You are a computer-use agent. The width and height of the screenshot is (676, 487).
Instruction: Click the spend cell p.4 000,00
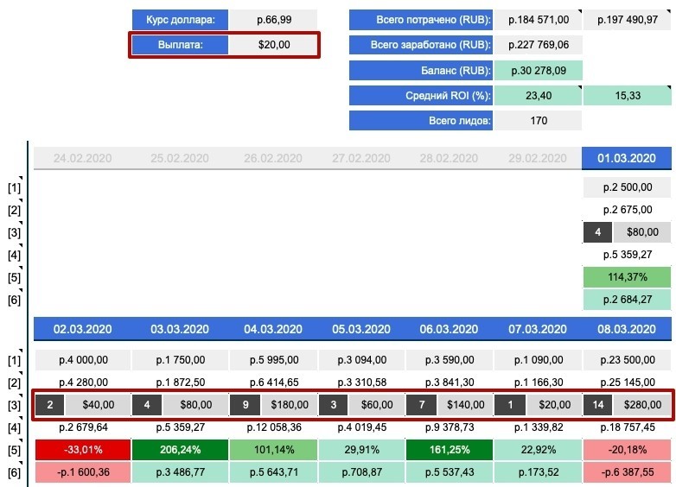[x=83, y=360]
